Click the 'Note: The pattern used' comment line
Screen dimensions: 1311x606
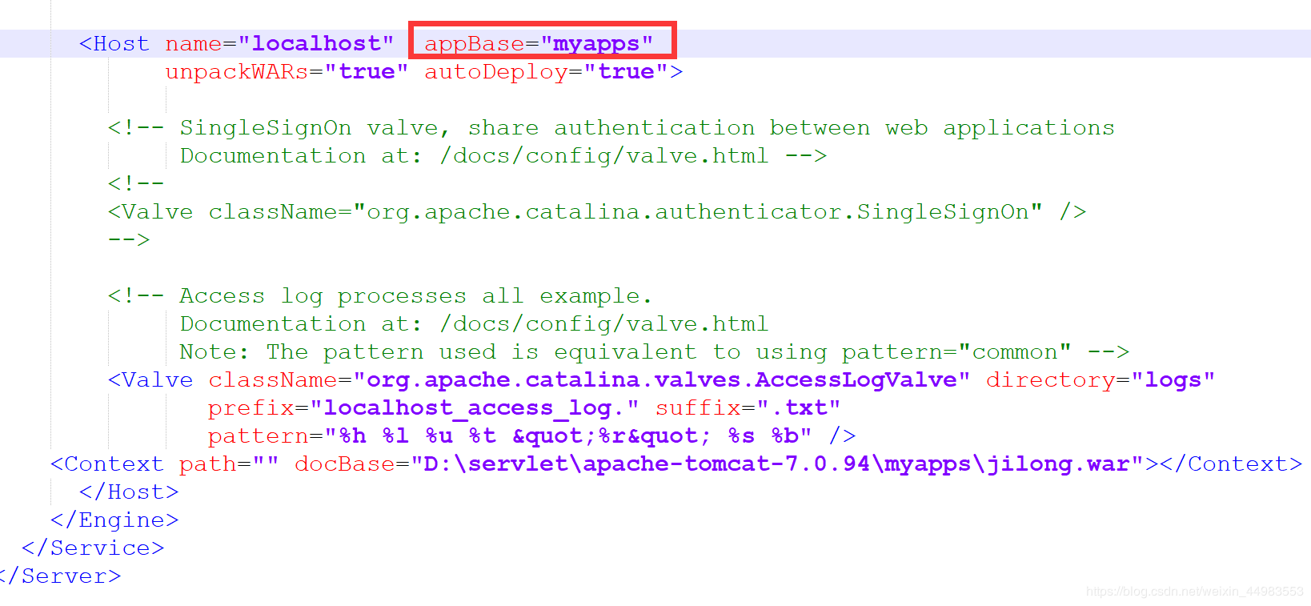coord(654,352)
